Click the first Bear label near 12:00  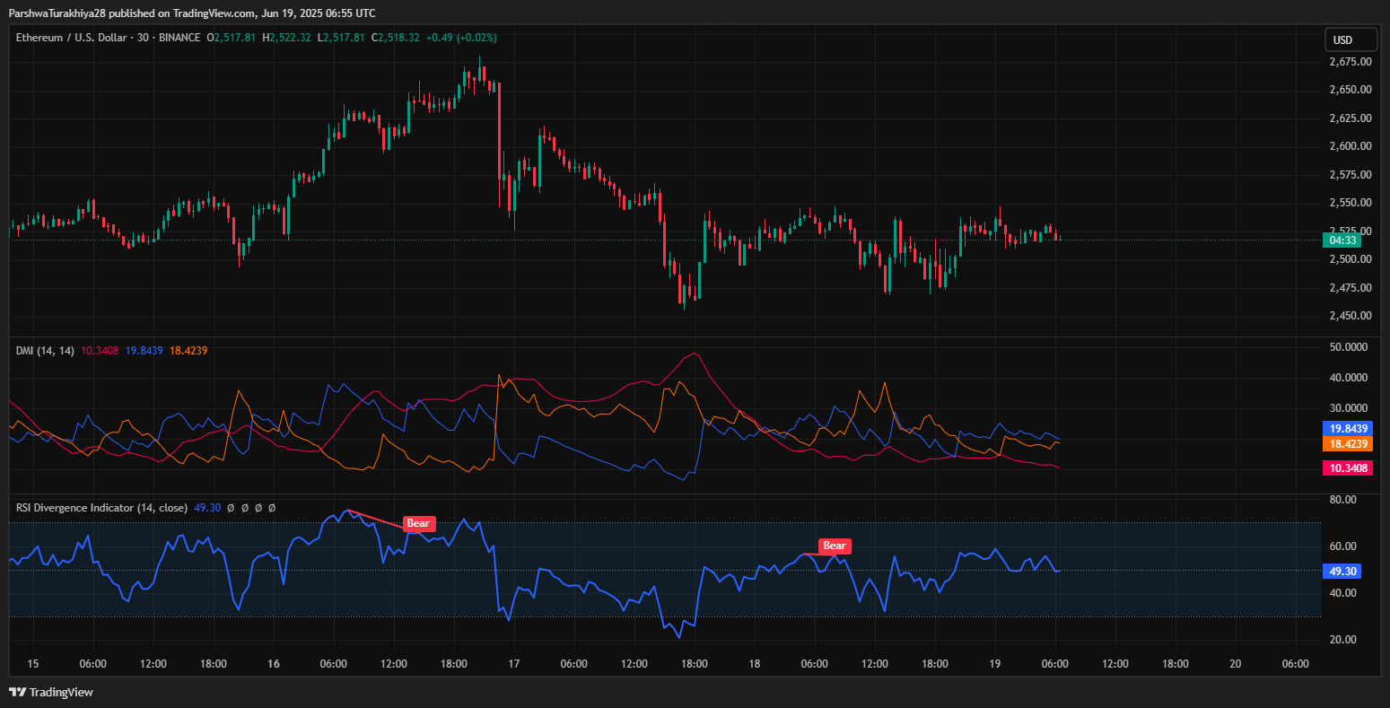pyautogui.click(x=419, y=523)
